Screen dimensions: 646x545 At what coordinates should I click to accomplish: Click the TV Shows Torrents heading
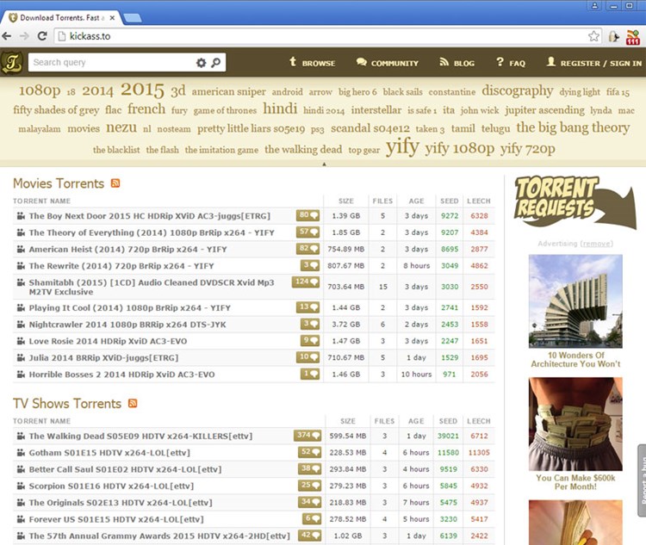(x=67, y=403)
